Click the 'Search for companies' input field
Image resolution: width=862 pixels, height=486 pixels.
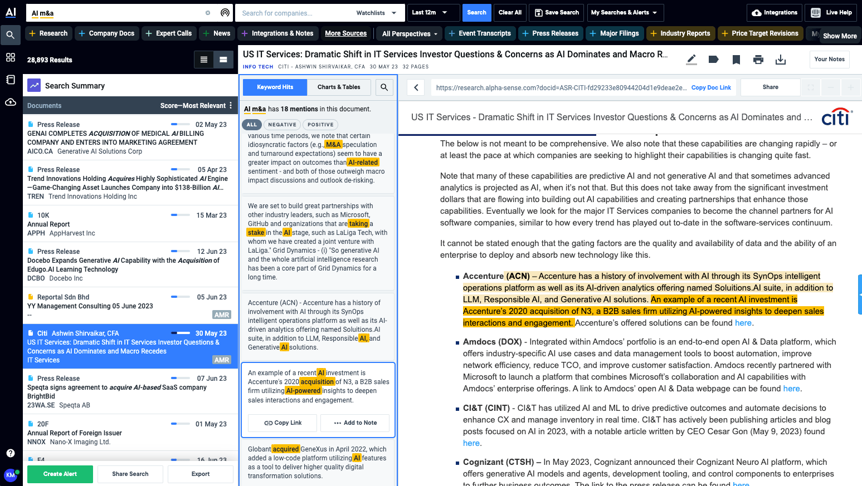pyautogui.click(x=290, y=12)
